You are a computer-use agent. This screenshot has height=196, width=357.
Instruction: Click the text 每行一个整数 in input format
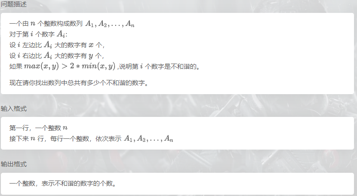coord(69,138)
